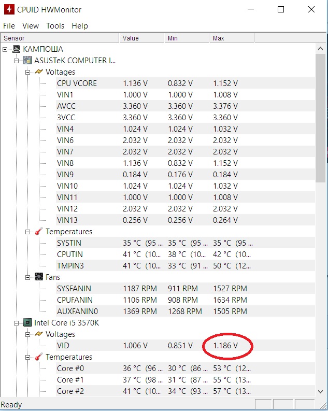Click the Ready status bar text
The height and width of the screenshot is (411, 328).
[11, 404]
